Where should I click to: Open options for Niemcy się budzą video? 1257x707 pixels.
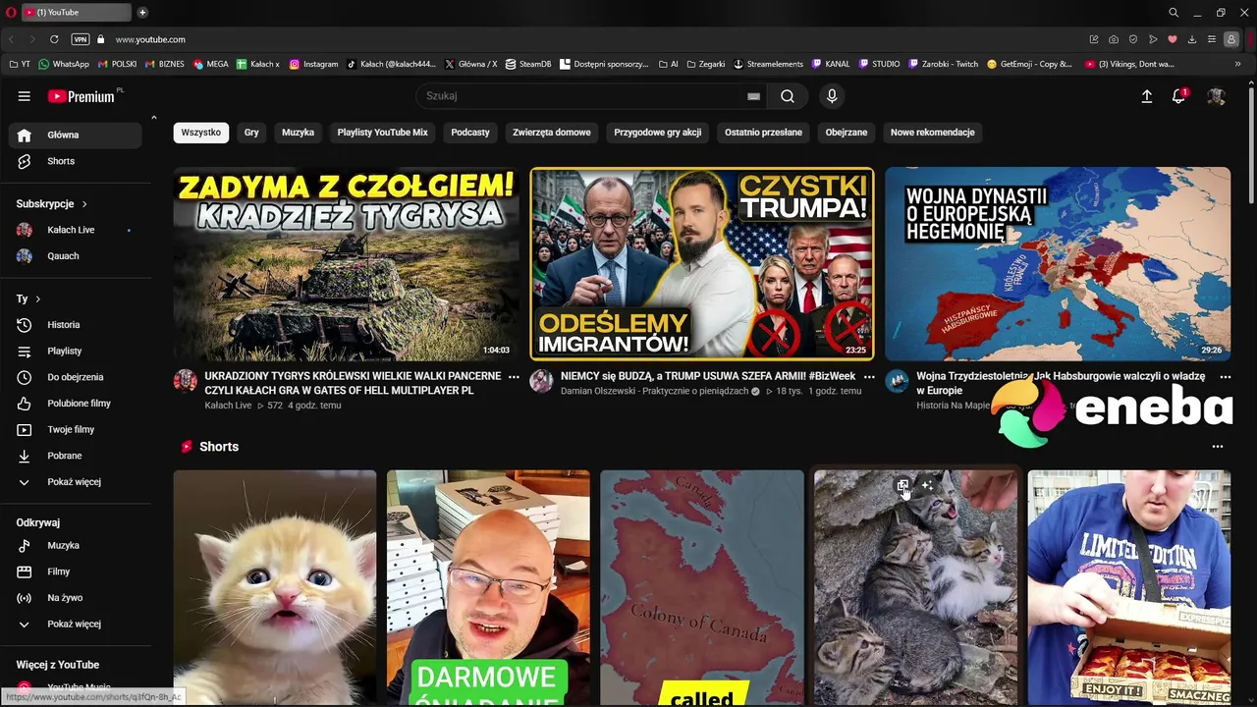coord(869,377)
